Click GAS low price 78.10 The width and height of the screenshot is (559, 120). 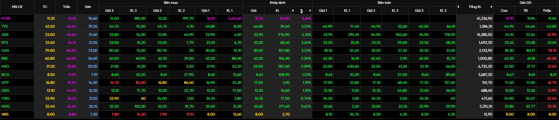click(x=552, y=50)
